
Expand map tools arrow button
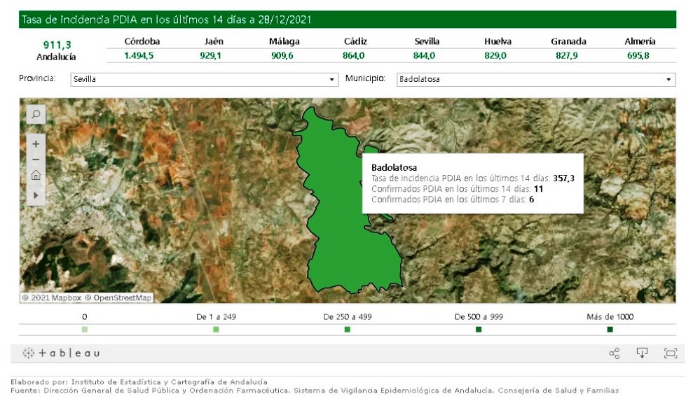36,195
